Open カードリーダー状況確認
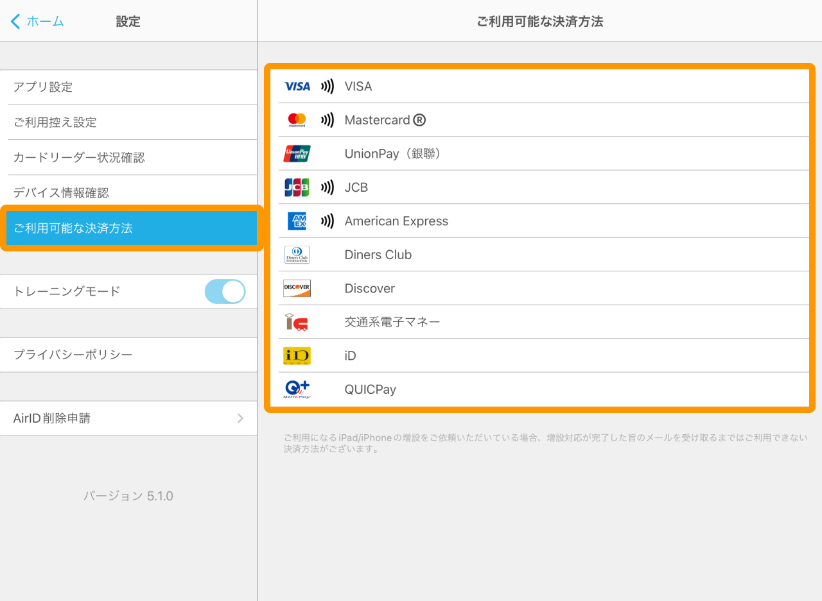This screenshot has height=601, width=822. point(128,158)
